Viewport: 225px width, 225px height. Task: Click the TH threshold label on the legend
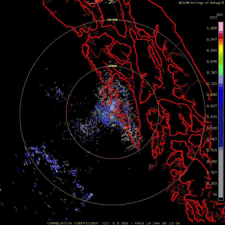click(215, 195)
